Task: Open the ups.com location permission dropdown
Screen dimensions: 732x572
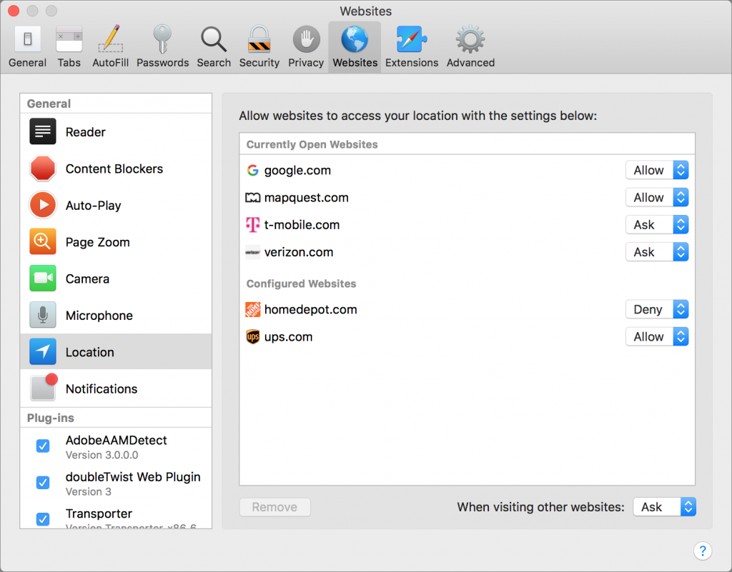Action: pos(657,336)
